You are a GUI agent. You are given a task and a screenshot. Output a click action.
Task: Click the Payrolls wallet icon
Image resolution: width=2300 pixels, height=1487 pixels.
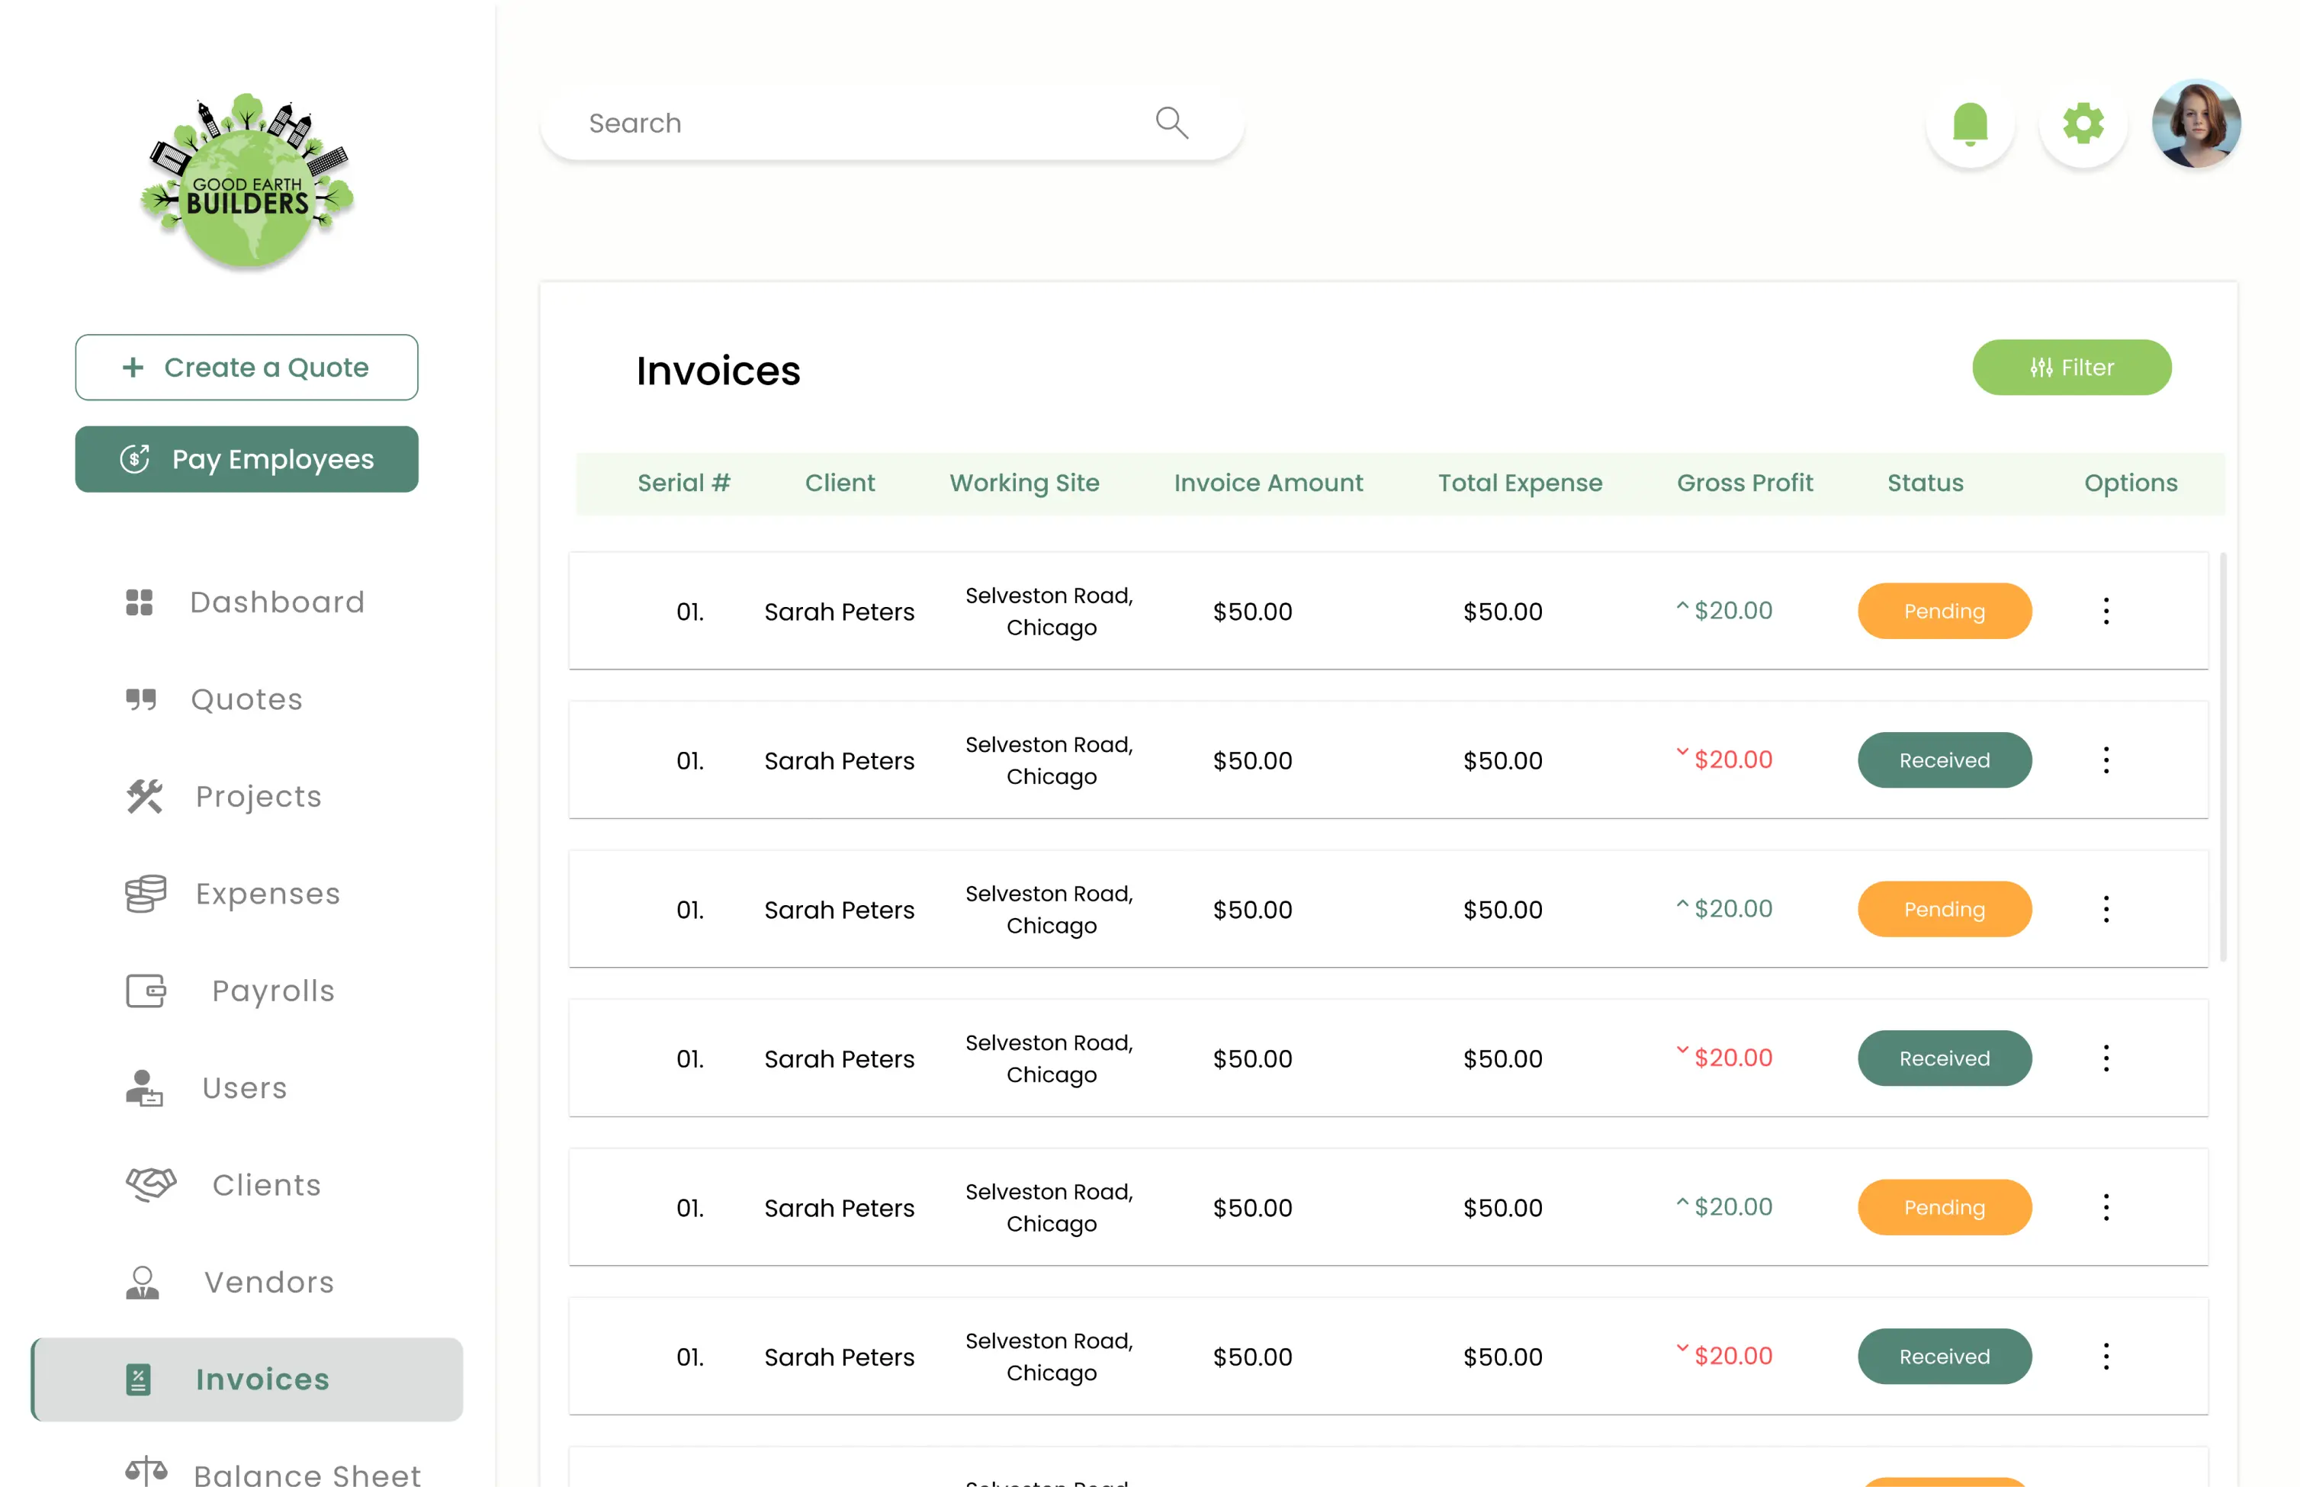(x=146, y=991)
